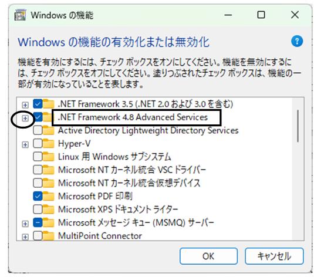Toggle the Microsoft MSMQ サーバー partial checkbox

pyautogui.click(x=38, y=222)
